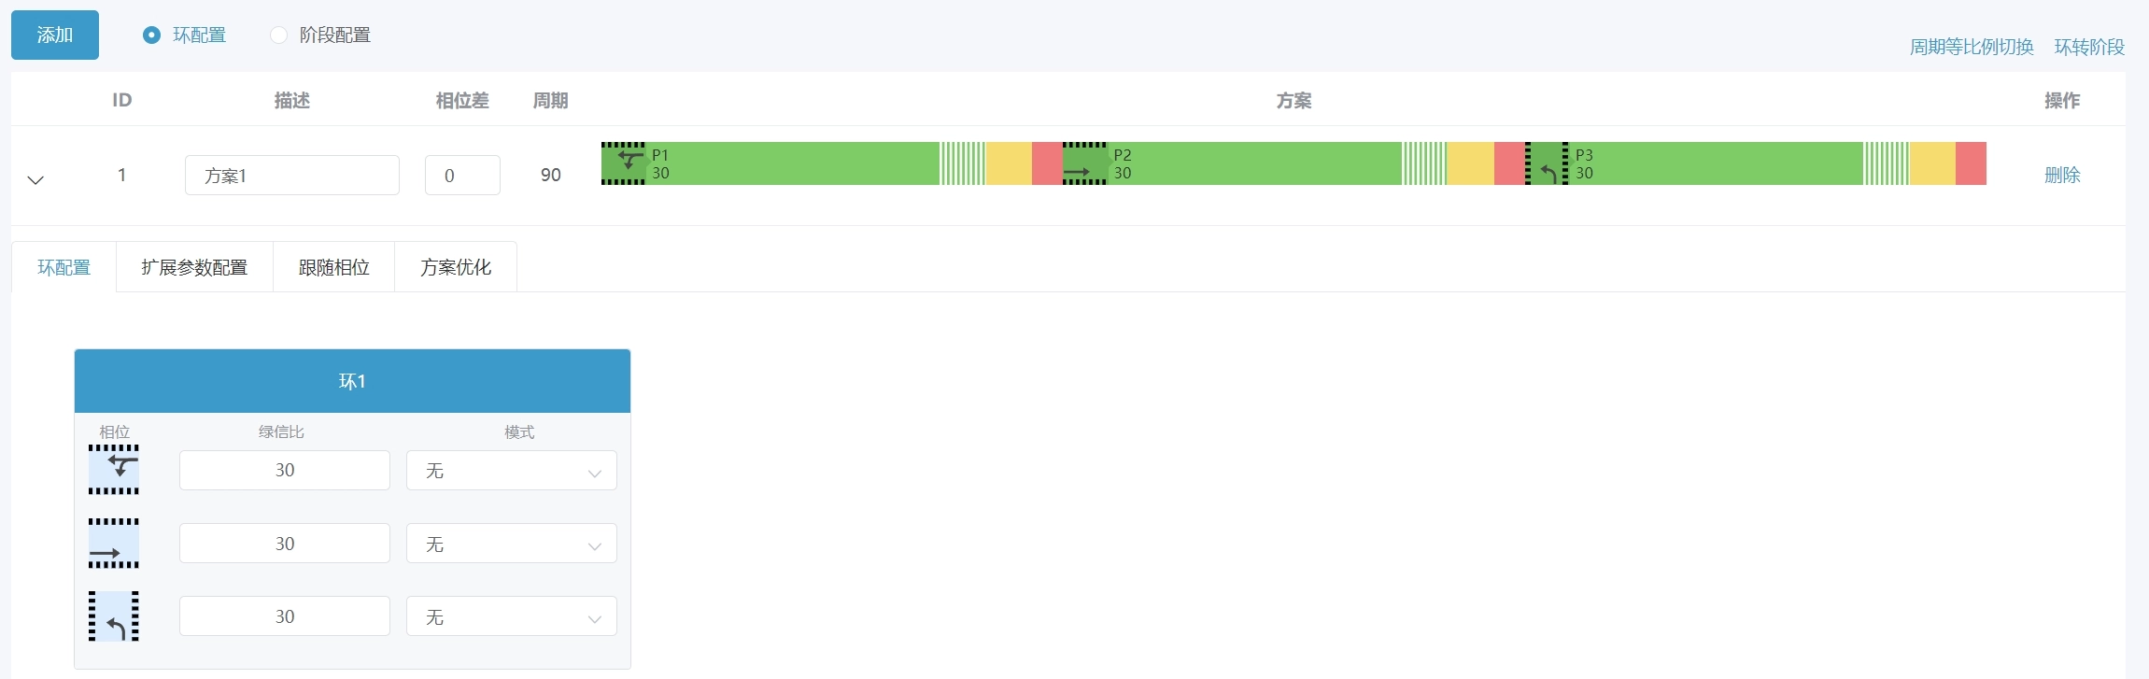This screenshot has height=679, width=2149.
Task: Select left-turn phase icon in 环1 panel
Action: (114, 616)
